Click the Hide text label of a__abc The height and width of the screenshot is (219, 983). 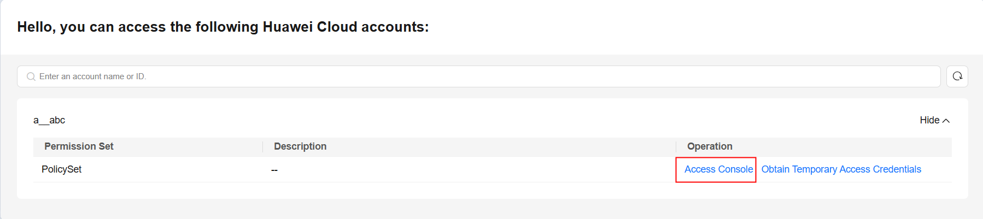929,120
